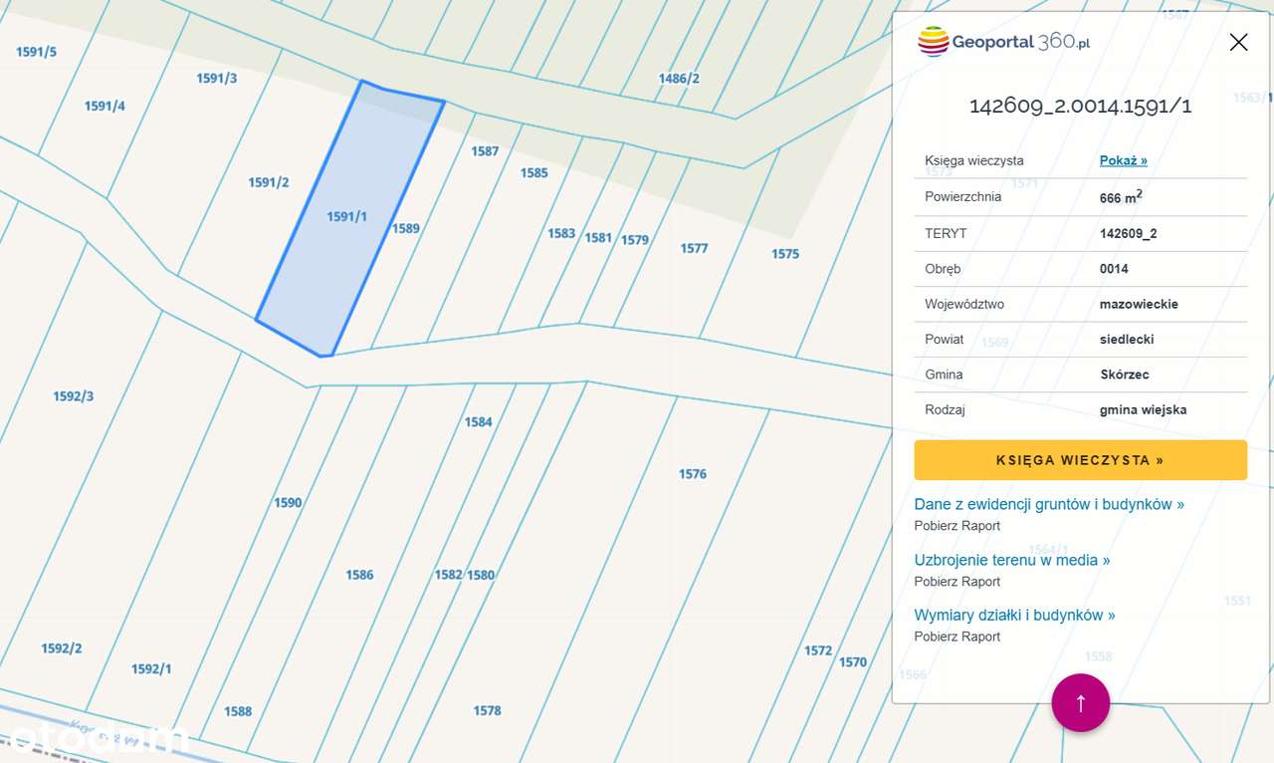Click parcel label 1584 on map
The image size is (1274, 763).
(x=479, y=422)
